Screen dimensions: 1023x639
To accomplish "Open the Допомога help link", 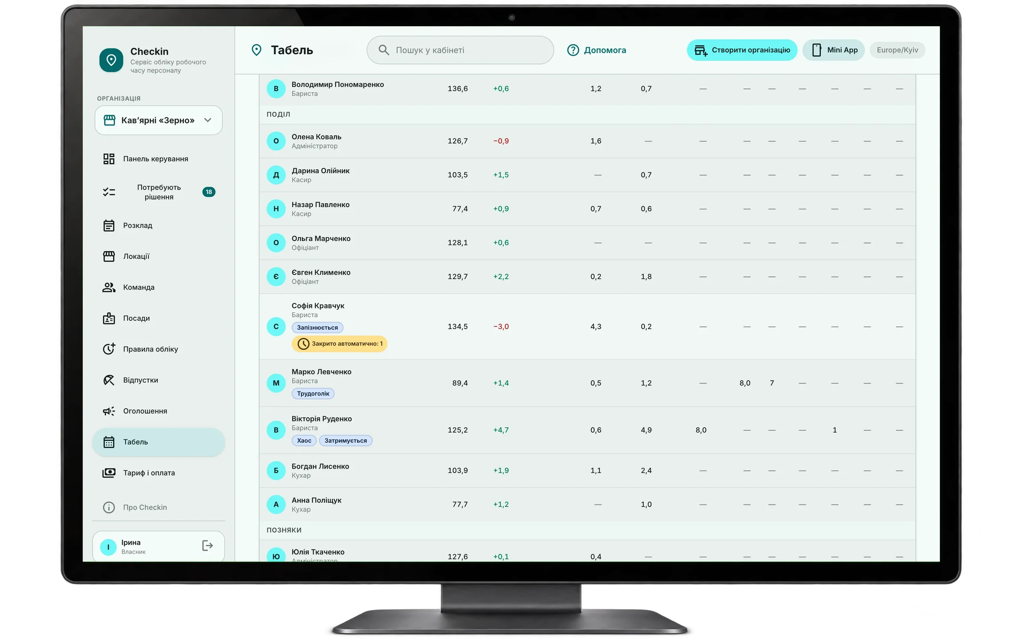I will coord(597,50).
